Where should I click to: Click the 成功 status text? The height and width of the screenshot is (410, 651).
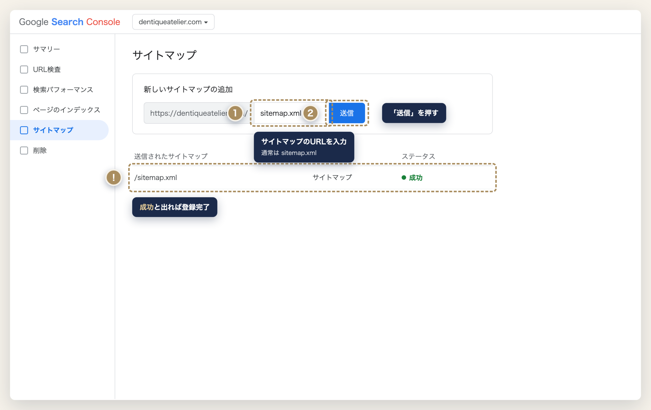pyautogui.click(x=416, y=178)
